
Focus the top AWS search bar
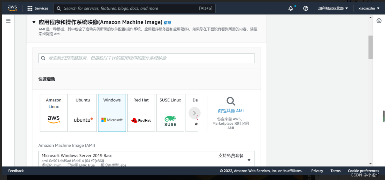click(134, 8)
